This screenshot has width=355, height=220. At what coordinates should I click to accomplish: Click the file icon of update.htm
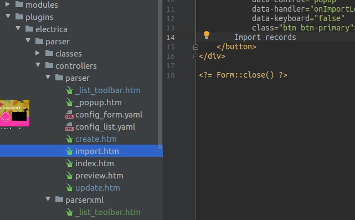click(x=69, y=188)
